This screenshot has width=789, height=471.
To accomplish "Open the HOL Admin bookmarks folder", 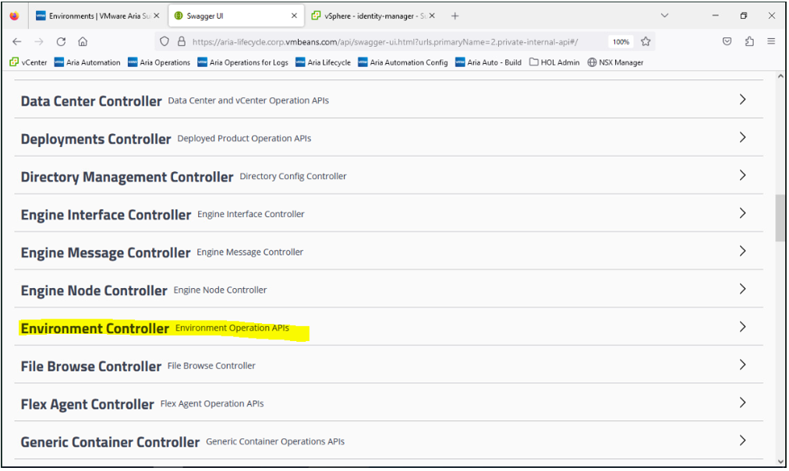I will coord(554,62).
